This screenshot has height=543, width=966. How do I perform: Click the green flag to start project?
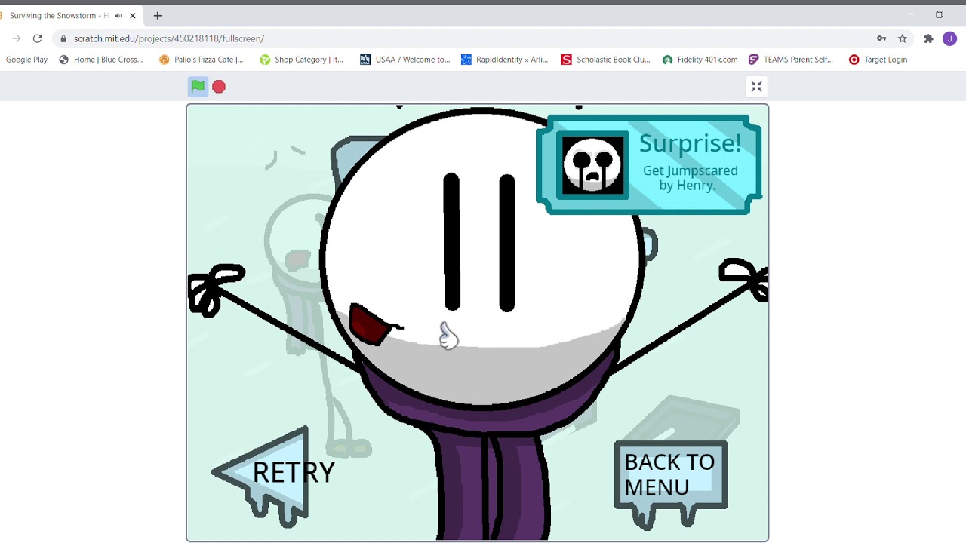tap(198, 87)
